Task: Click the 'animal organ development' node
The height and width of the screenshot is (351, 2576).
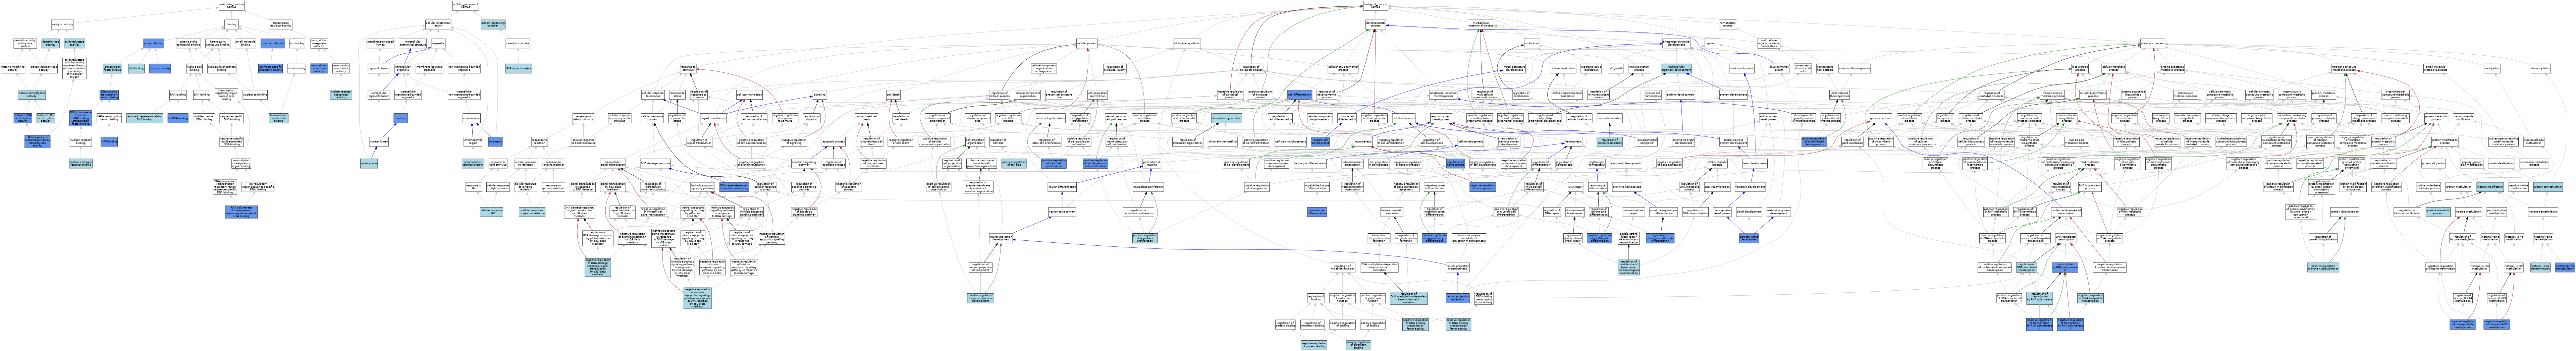Action: click(x=1768, y=118)
